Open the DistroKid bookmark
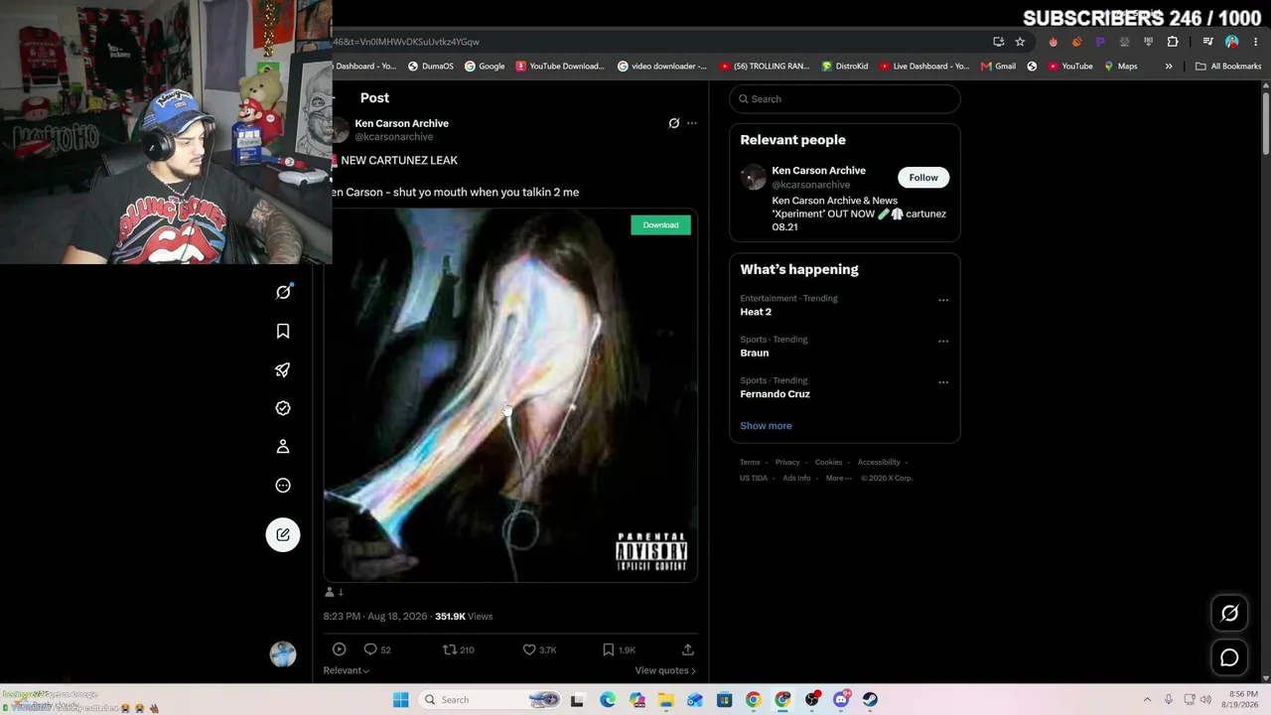1271x715 pixels. [x=845, y=67]
